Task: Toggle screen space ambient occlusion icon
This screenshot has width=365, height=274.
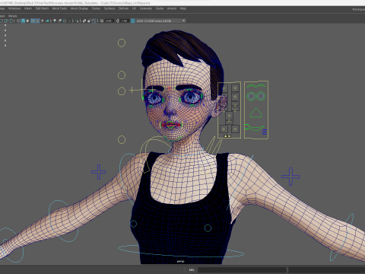Action: pos(55,21)
